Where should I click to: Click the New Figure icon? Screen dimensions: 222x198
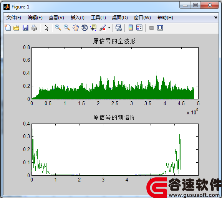[8, 28]
